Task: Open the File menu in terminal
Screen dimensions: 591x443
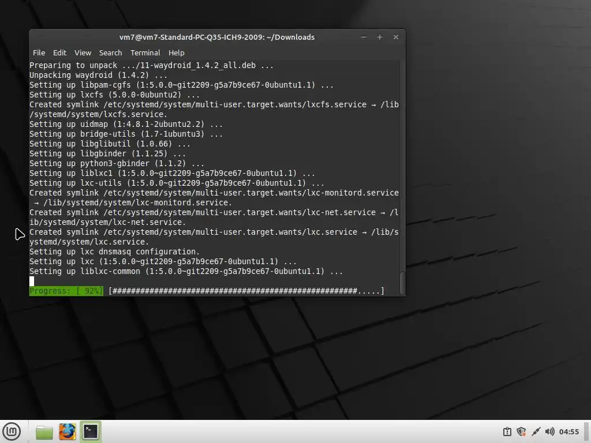Action: coord(39,52)
